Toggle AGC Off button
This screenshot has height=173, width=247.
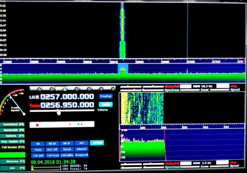point(52,149)
